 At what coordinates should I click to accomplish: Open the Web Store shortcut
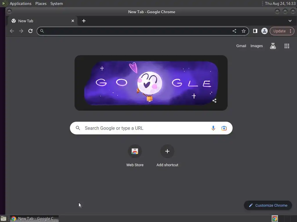(135, 156)
